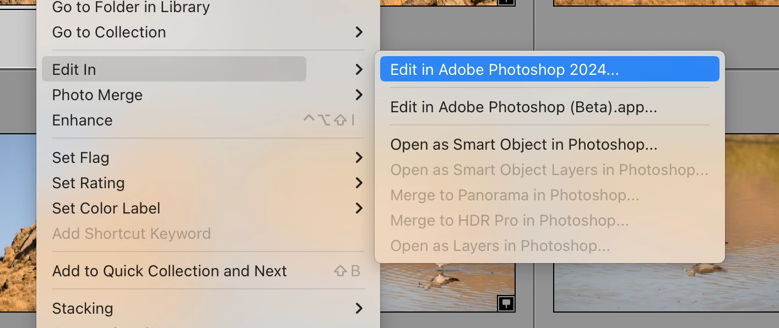Screen dimensions: 779x328
Task: Choose Go to Folder in Library
Action: coord(131,8)
